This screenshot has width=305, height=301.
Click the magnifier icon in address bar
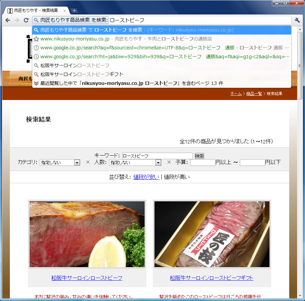[36, 20]
